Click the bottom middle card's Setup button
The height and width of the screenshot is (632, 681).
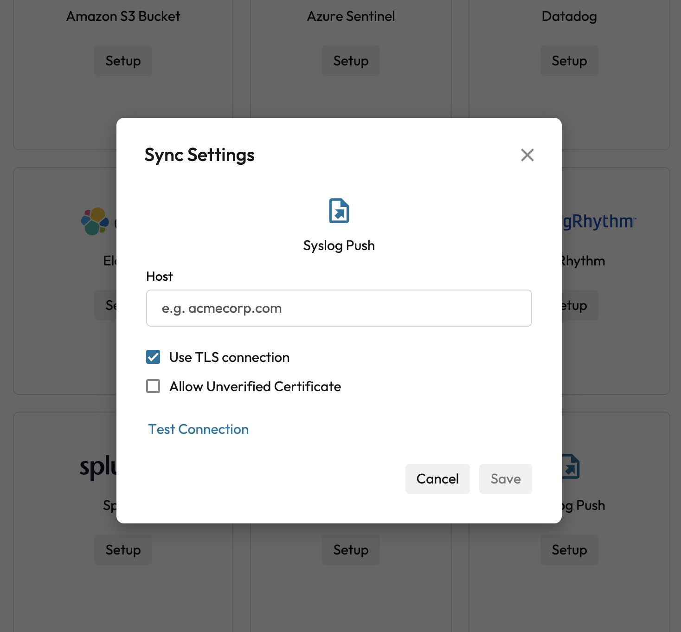click(x=351, y=550)
